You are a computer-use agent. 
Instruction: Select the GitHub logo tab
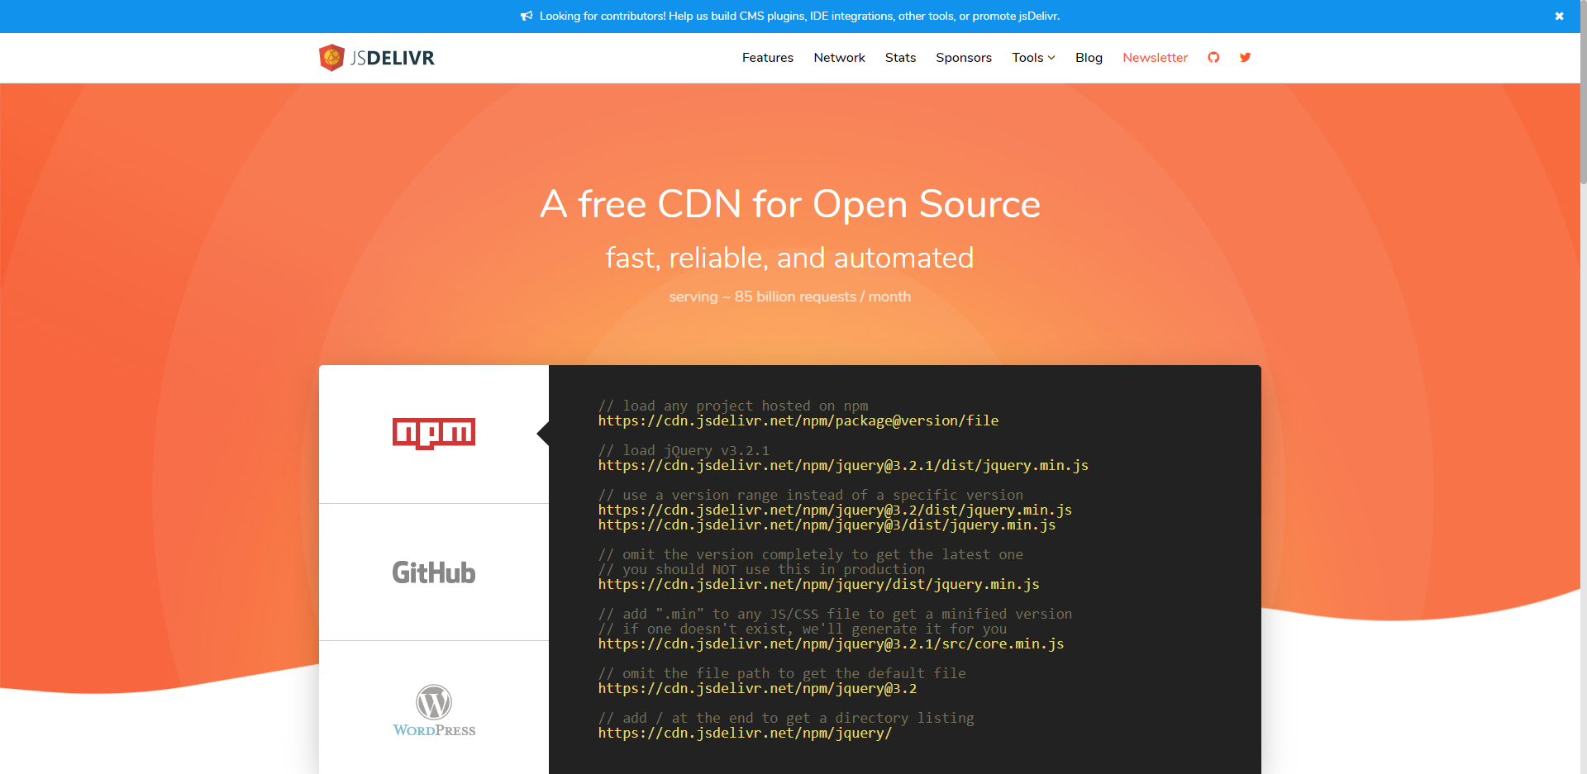tap(434, 572)
